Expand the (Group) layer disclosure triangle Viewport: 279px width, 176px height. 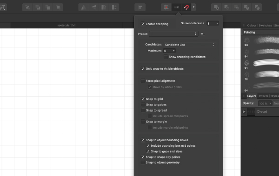click(244, 111)
